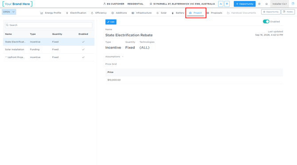Open the Solar tab
297x165 pixels.
click(x=161, y=13)
